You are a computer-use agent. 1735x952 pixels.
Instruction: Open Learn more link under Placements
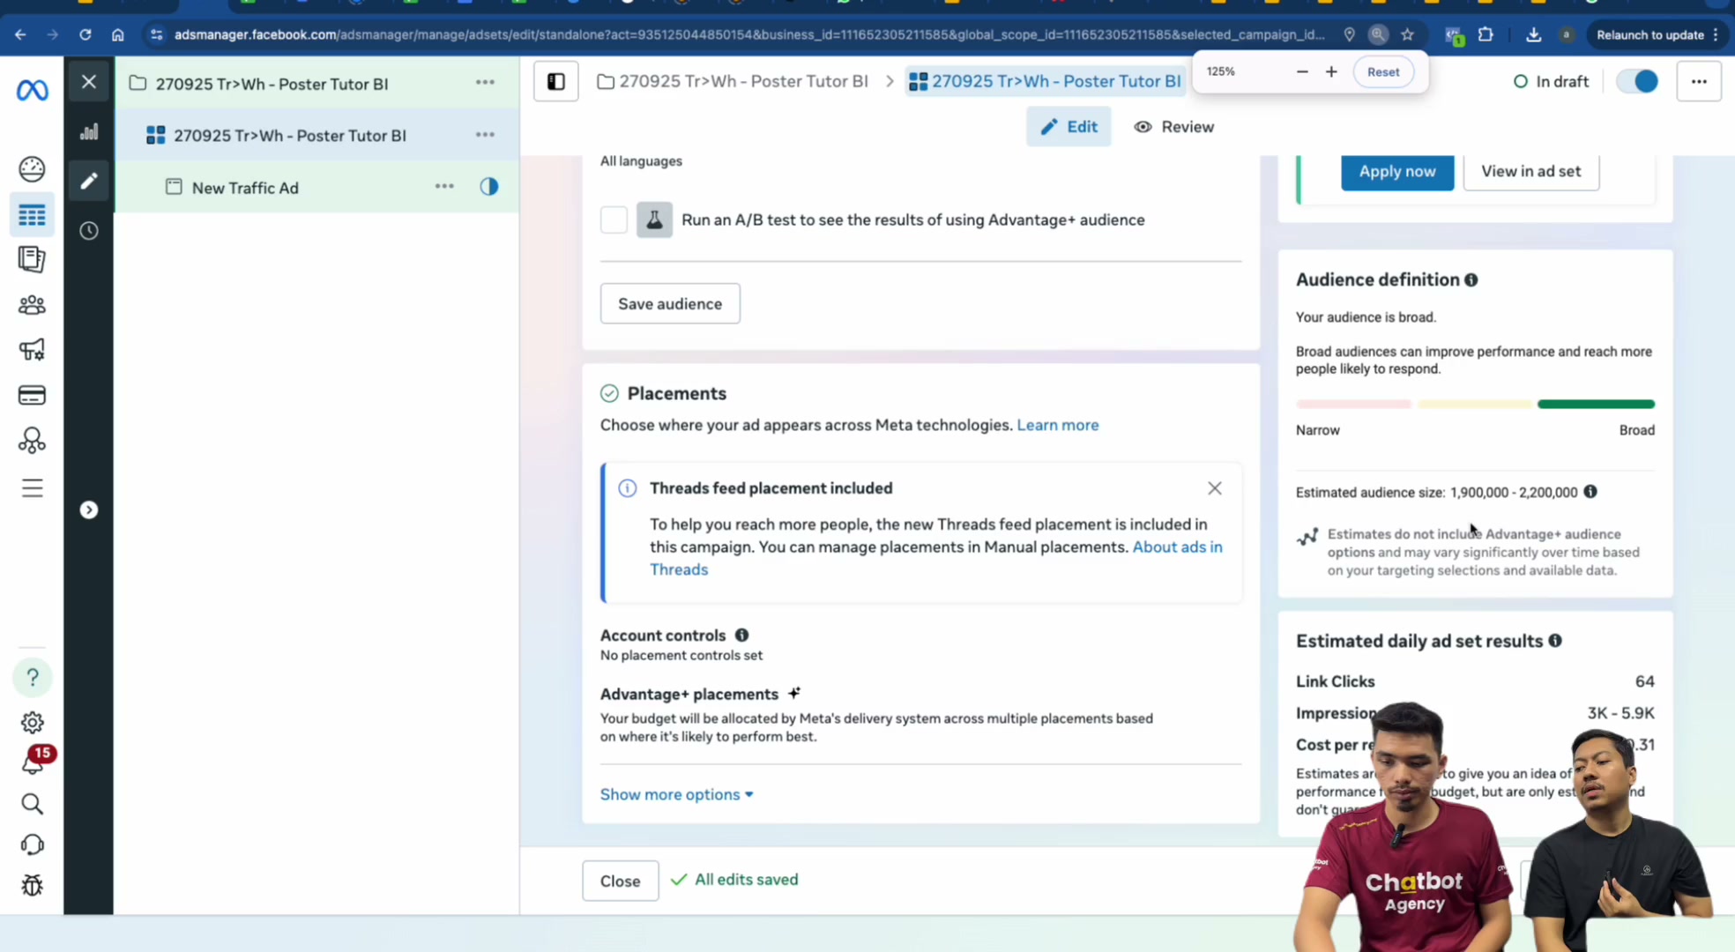[1058, 425]
